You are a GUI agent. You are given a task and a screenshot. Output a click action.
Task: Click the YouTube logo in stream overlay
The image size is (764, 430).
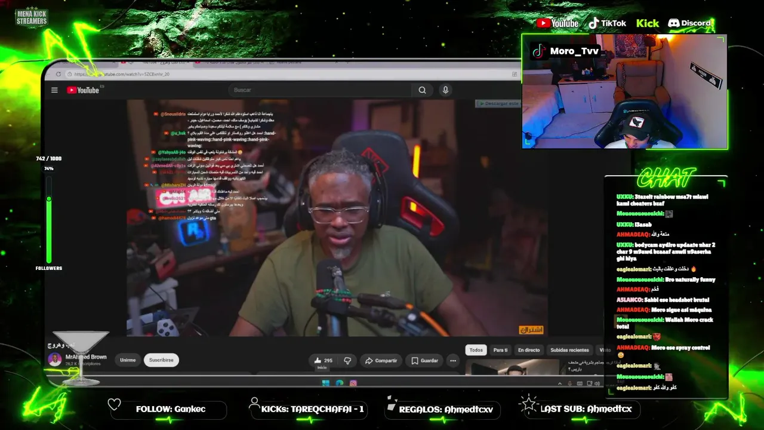click(x=557, y=23)
